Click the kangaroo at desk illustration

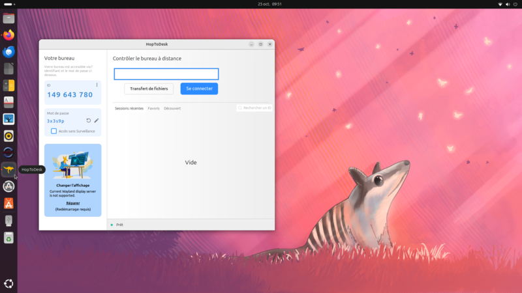[x=72, y=165]
